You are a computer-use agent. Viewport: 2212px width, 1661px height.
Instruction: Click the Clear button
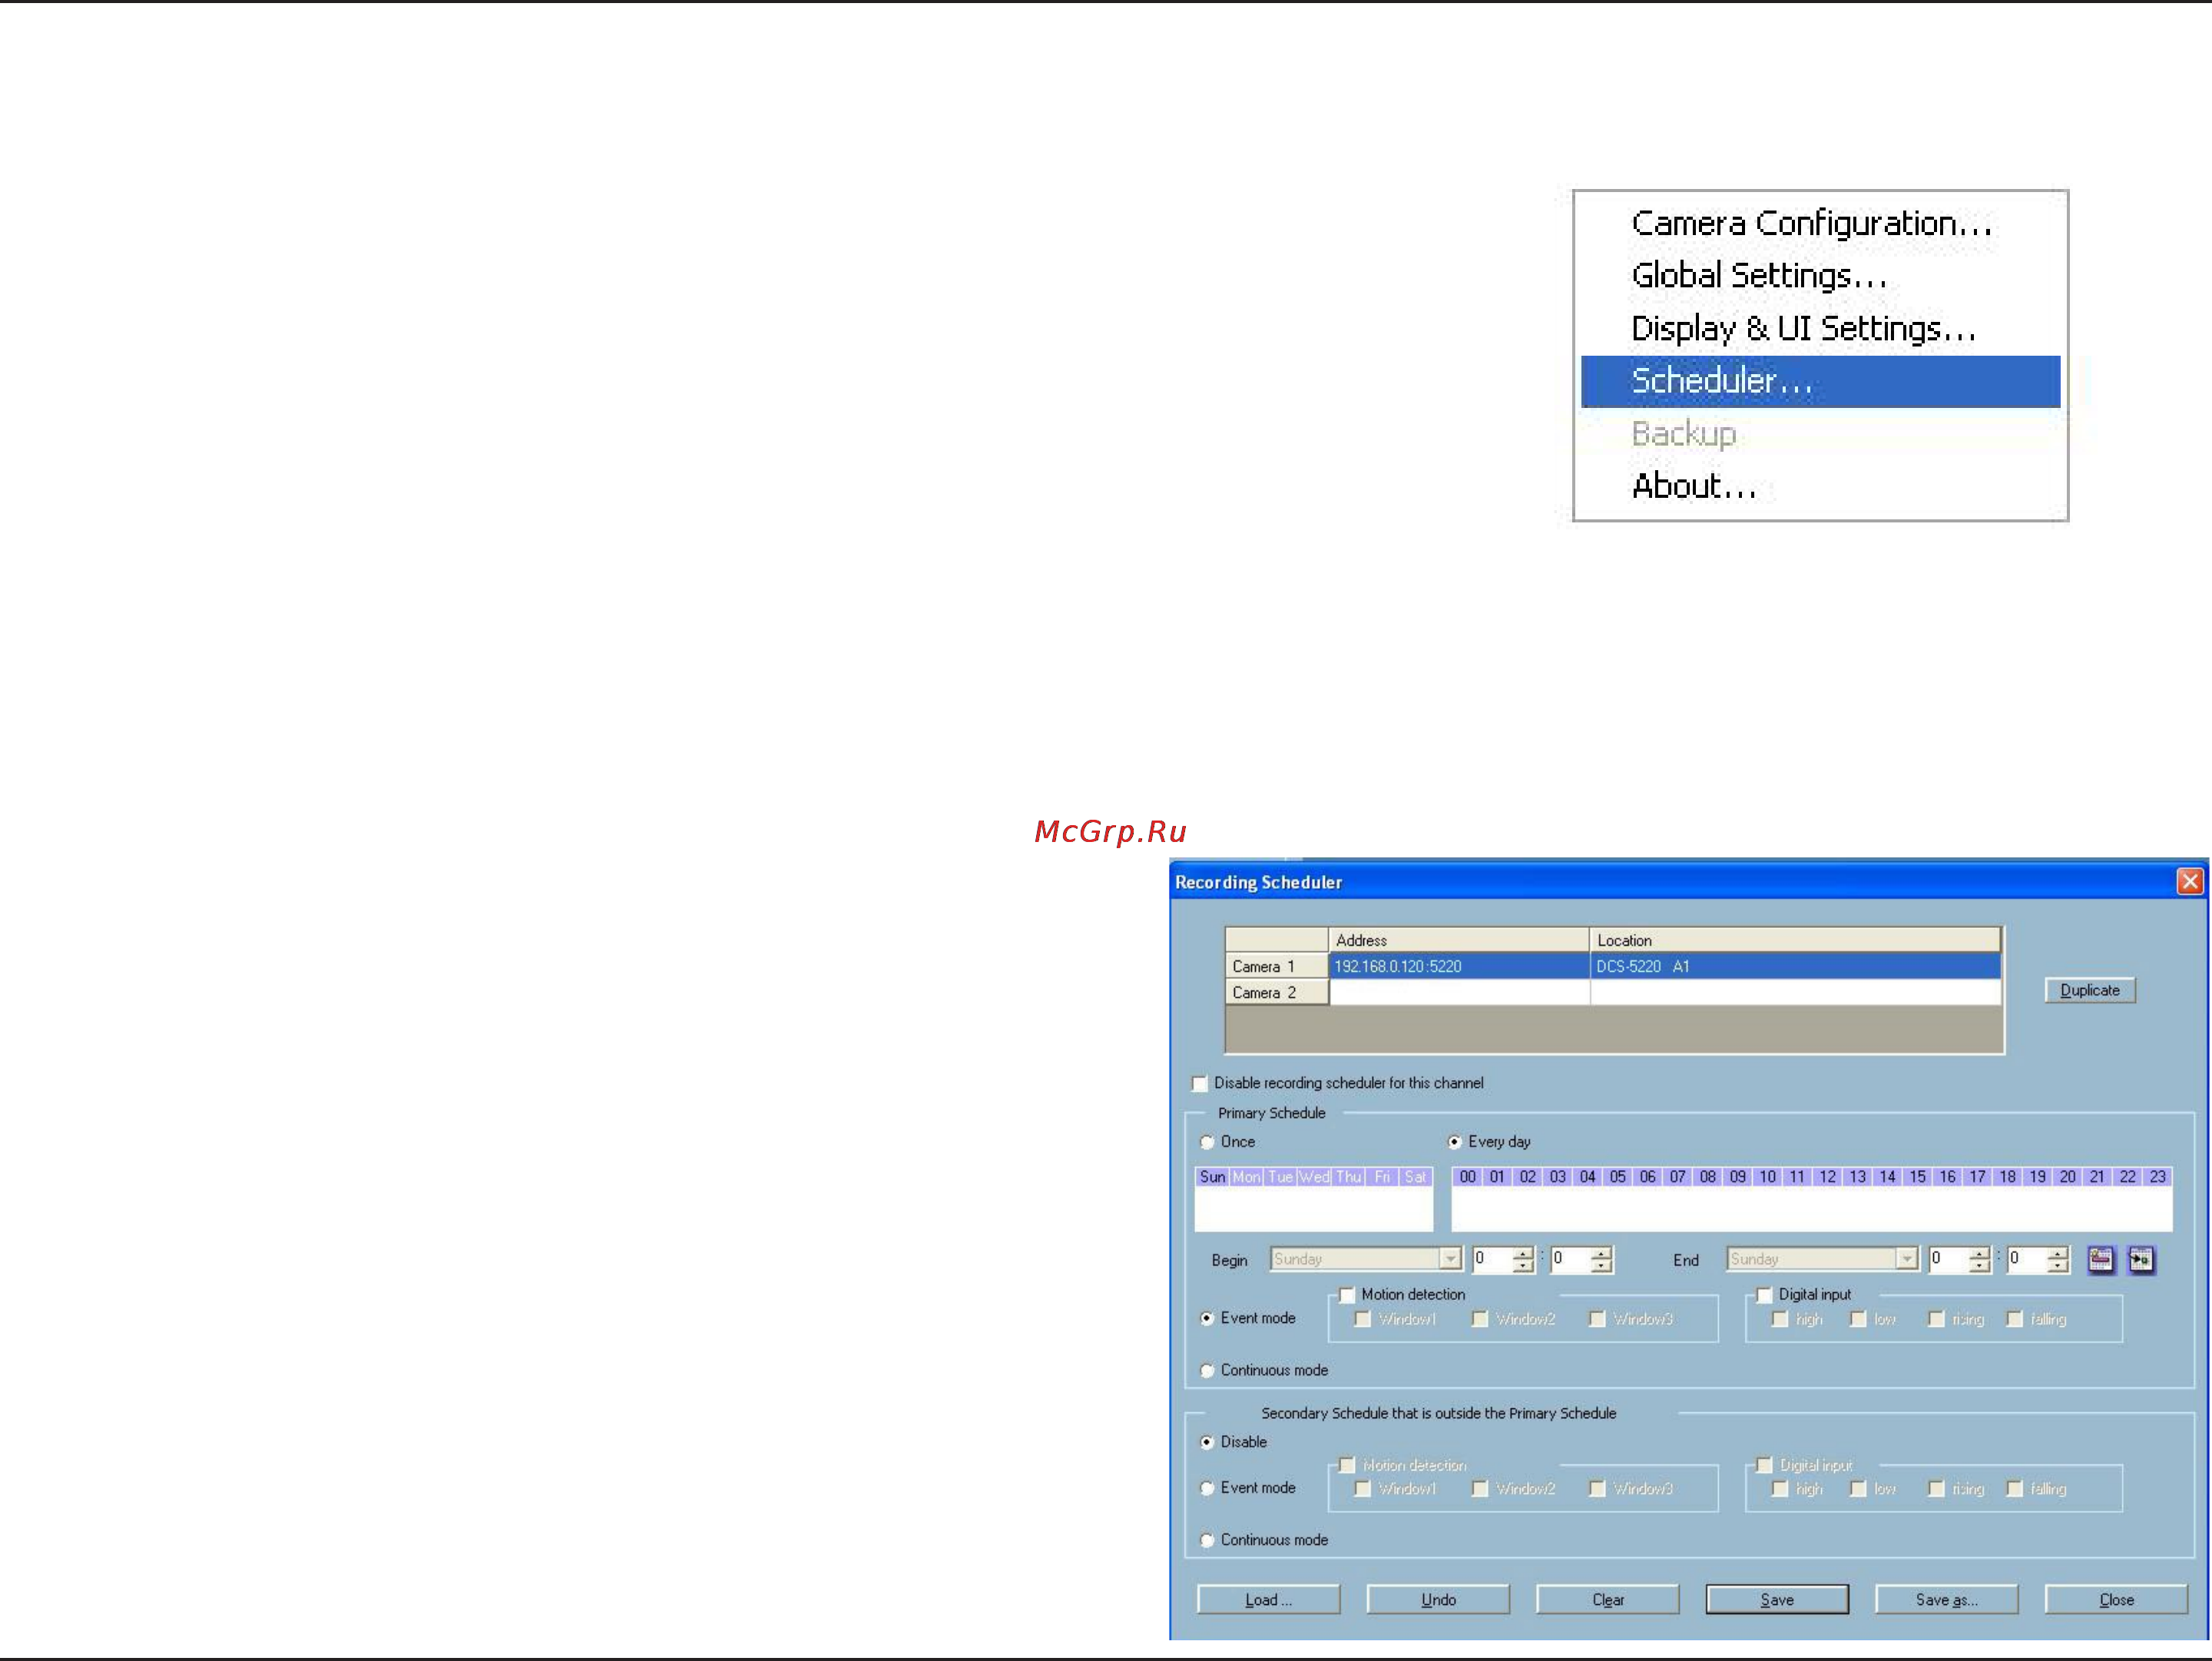tap(1607, 1600)
